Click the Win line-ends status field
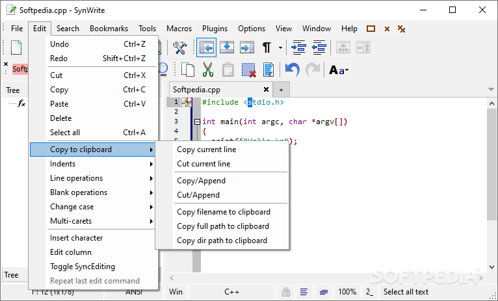Image resolution: width=498 pixels, height=301 pixels. [x=176, y=292]
